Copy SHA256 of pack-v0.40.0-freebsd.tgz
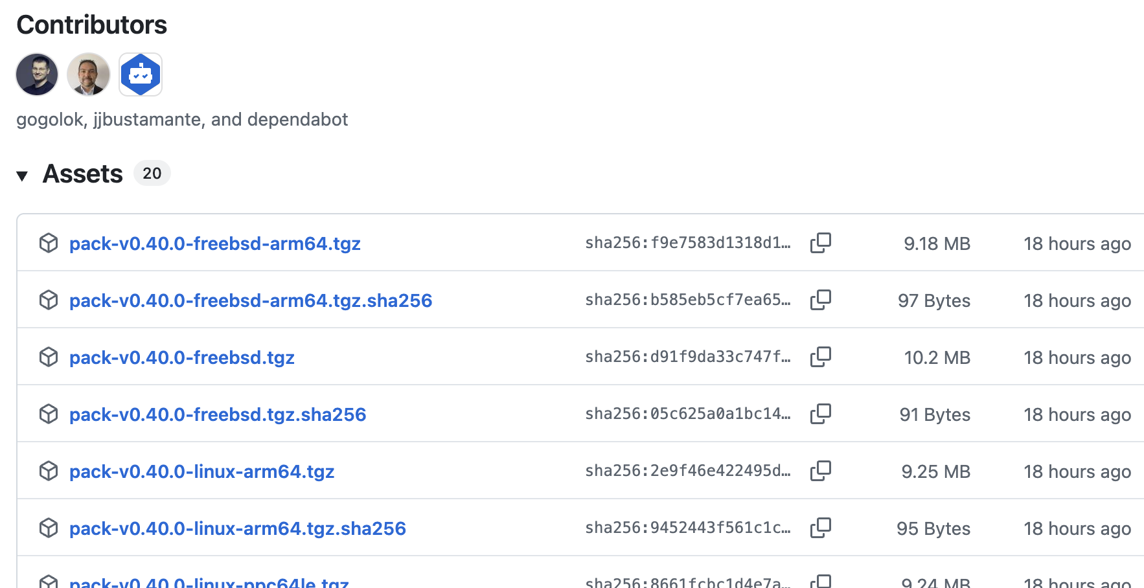The width and height of the screenshot is (1144, 588). (x=820, y=357)
